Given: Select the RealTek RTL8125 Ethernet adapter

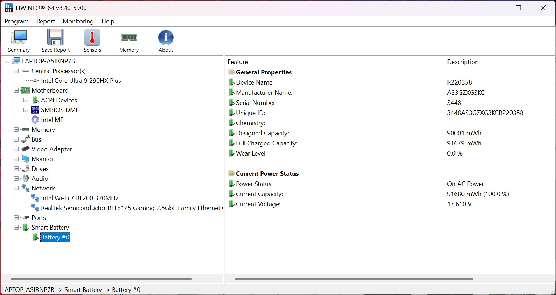Looking at the screenshot, I should (132, 208).
